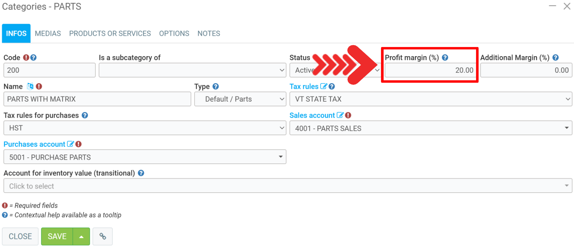Expand the SAVE button arrow options
This screenshot has height=247, width=574.
click(x=81, y=237)
